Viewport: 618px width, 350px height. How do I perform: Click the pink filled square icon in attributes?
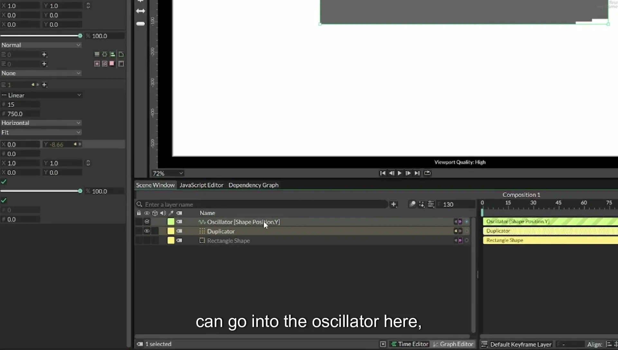pos(112,64)
